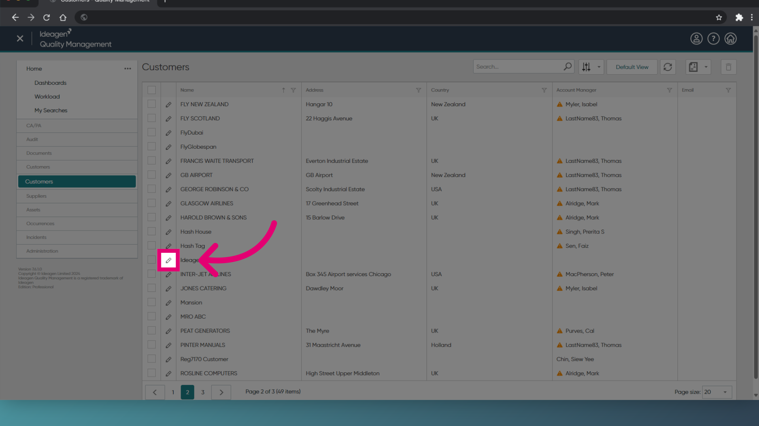Filter the Email column
Screen dimensions: 759x426
point(728,90)
